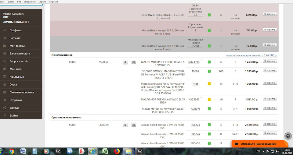Open Excel from the taskbar
The image size is (293, 155).
(x=105, y=151)
